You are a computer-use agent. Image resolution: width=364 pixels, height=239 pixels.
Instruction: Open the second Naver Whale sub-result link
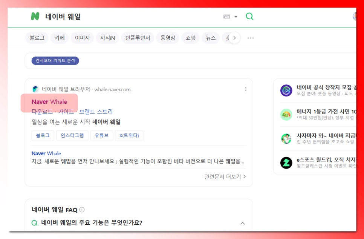(x=46, y=153)
